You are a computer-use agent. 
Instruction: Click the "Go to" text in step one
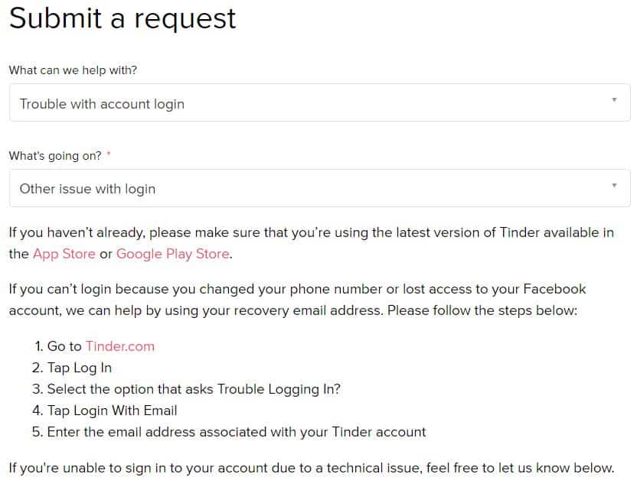[x=64, y=346]
